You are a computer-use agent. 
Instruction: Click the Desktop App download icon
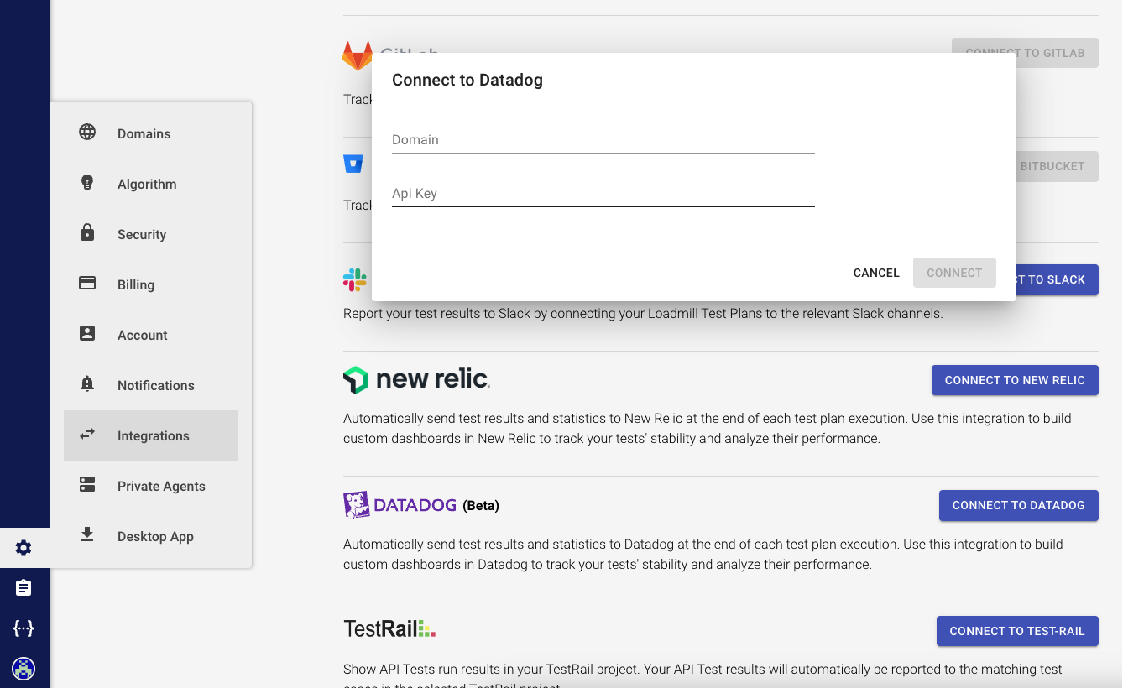tap(87, 535)
